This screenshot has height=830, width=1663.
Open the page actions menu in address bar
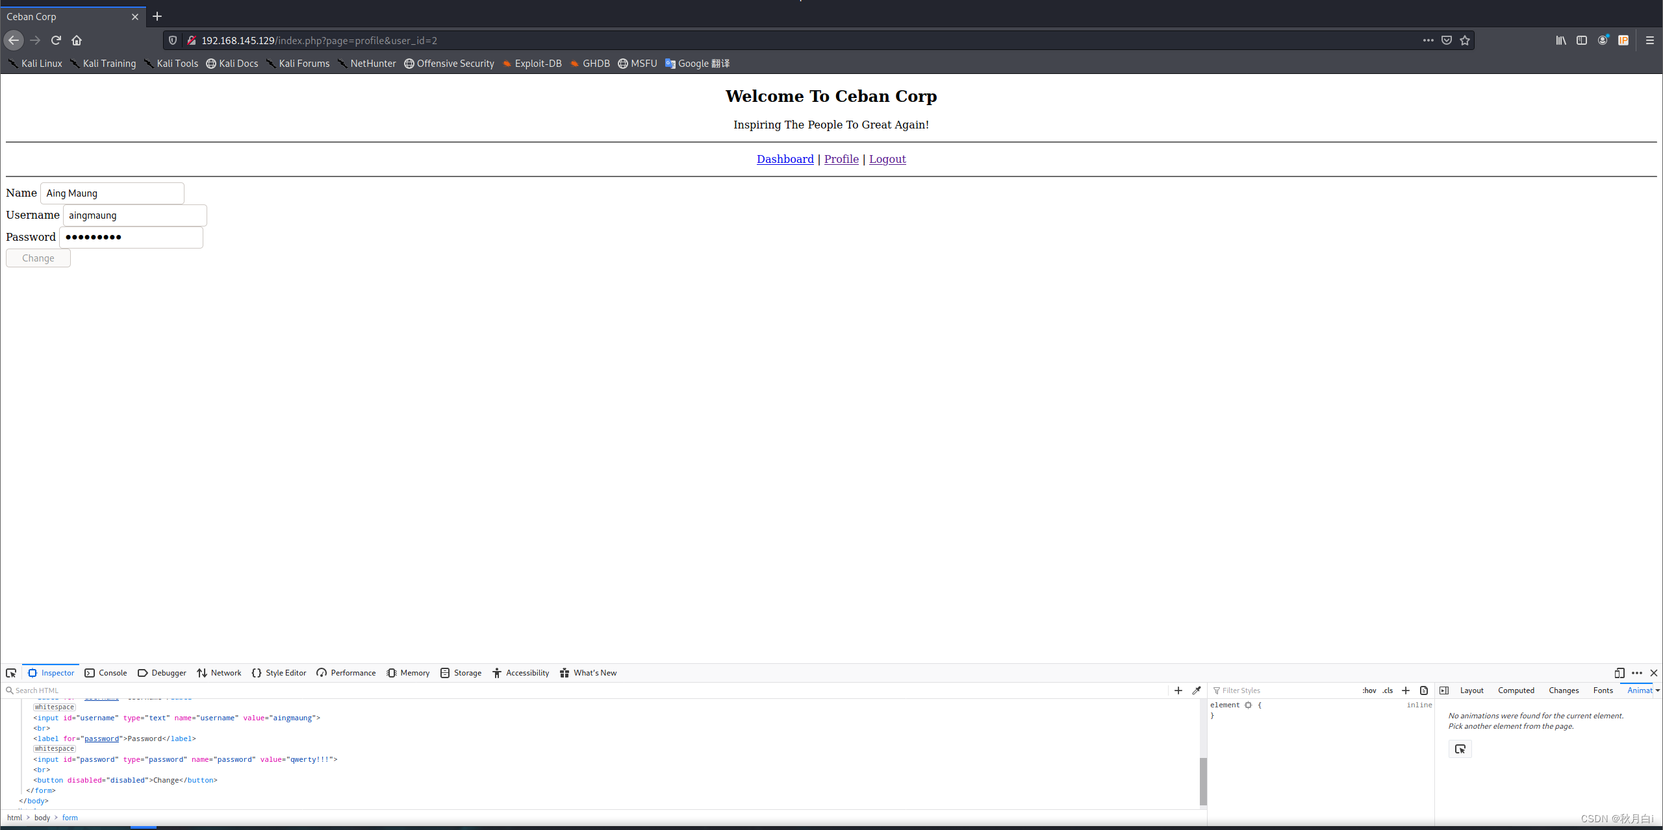1428,40
